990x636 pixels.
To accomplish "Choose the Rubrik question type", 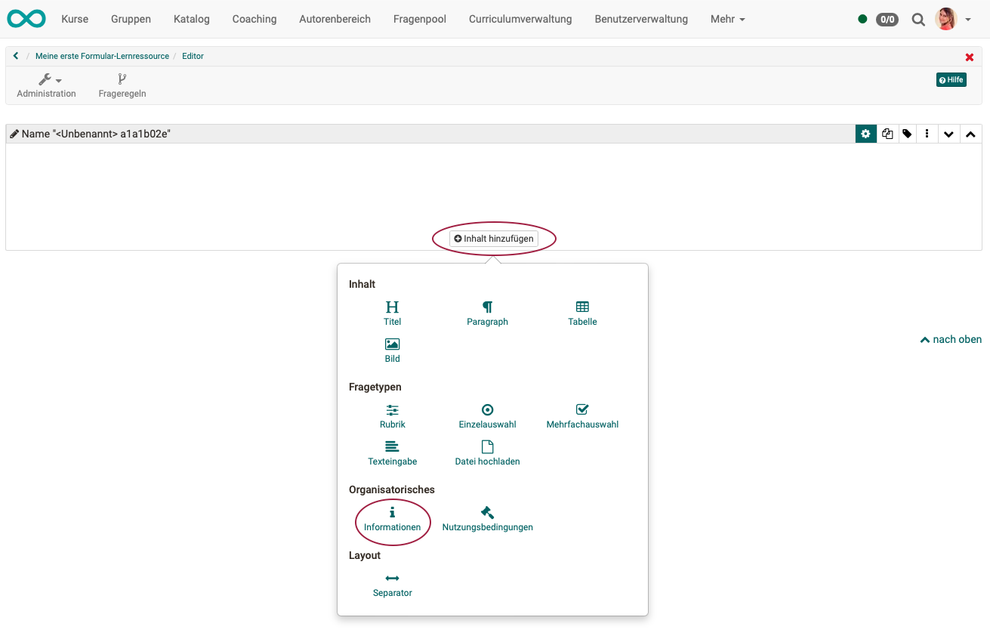I will pyautogui.click(x=392, y=415).
